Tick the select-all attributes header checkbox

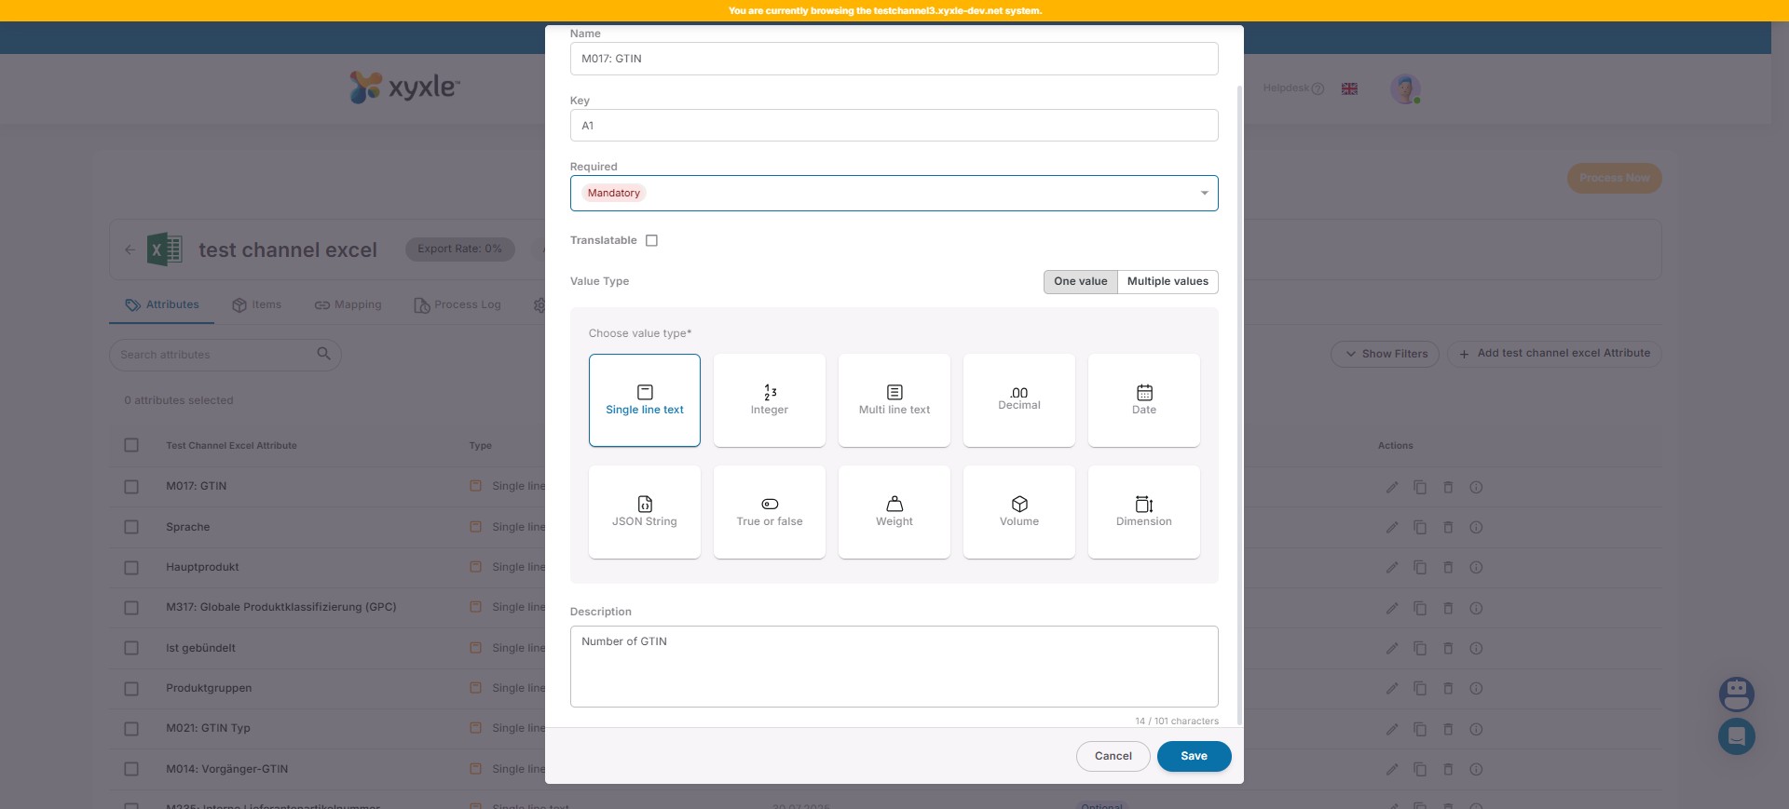131,445
